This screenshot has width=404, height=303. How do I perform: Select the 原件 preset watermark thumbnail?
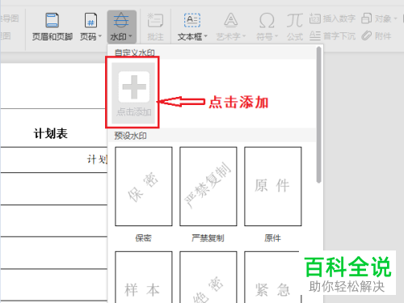[x=273, y=187]
